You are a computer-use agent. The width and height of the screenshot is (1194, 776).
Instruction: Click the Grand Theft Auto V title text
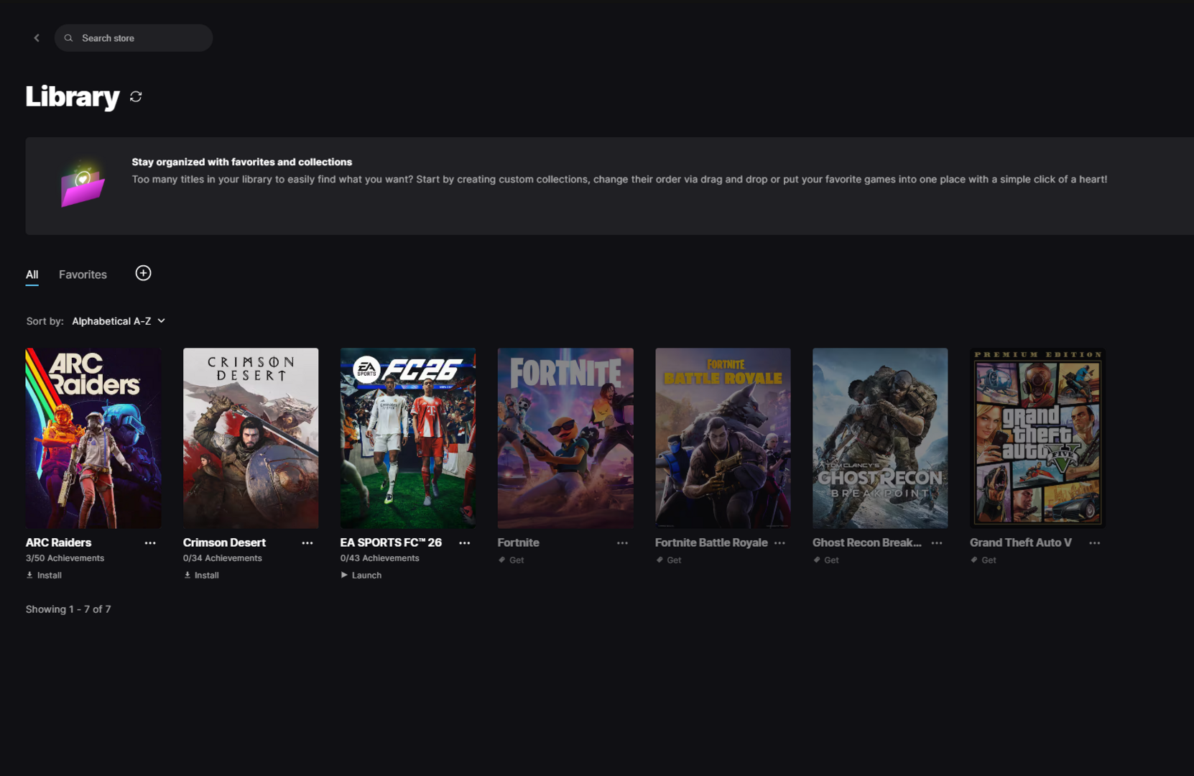click(1020, 542)
